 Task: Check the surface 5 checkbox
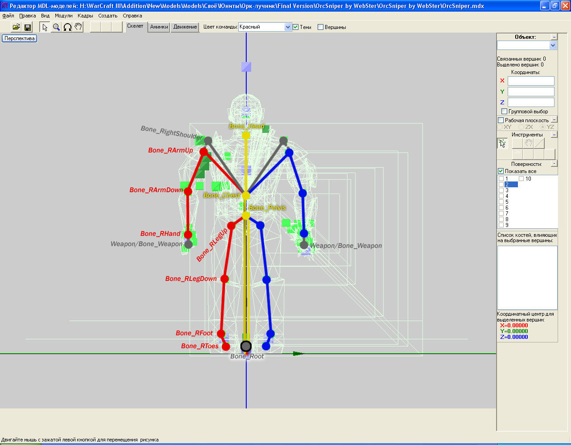point(501,202)
